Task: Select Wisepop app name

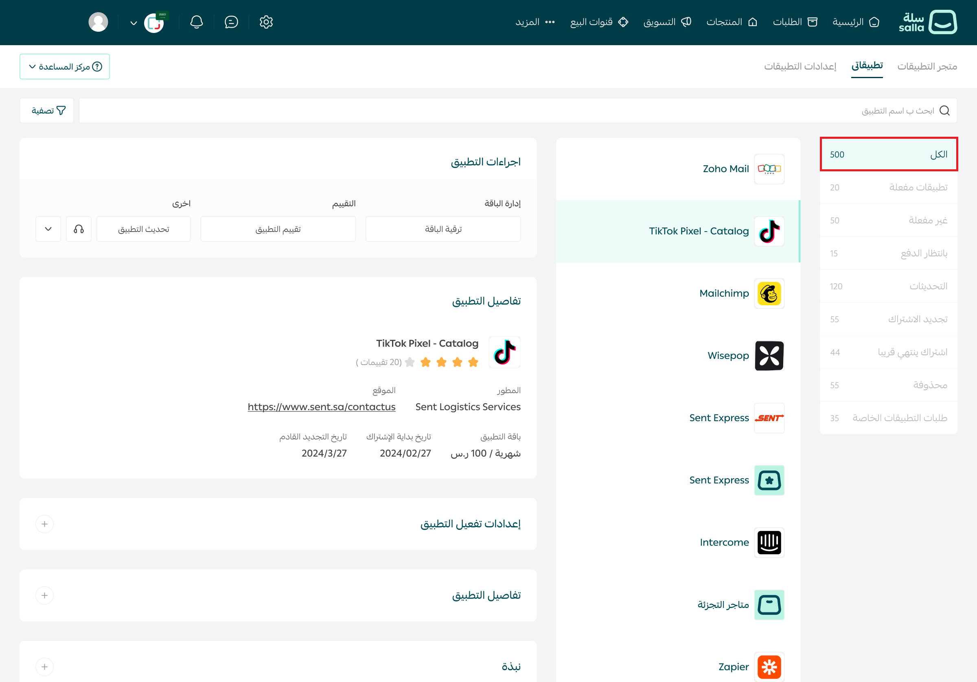Action: pyautogui.click(x=728, y=356)
